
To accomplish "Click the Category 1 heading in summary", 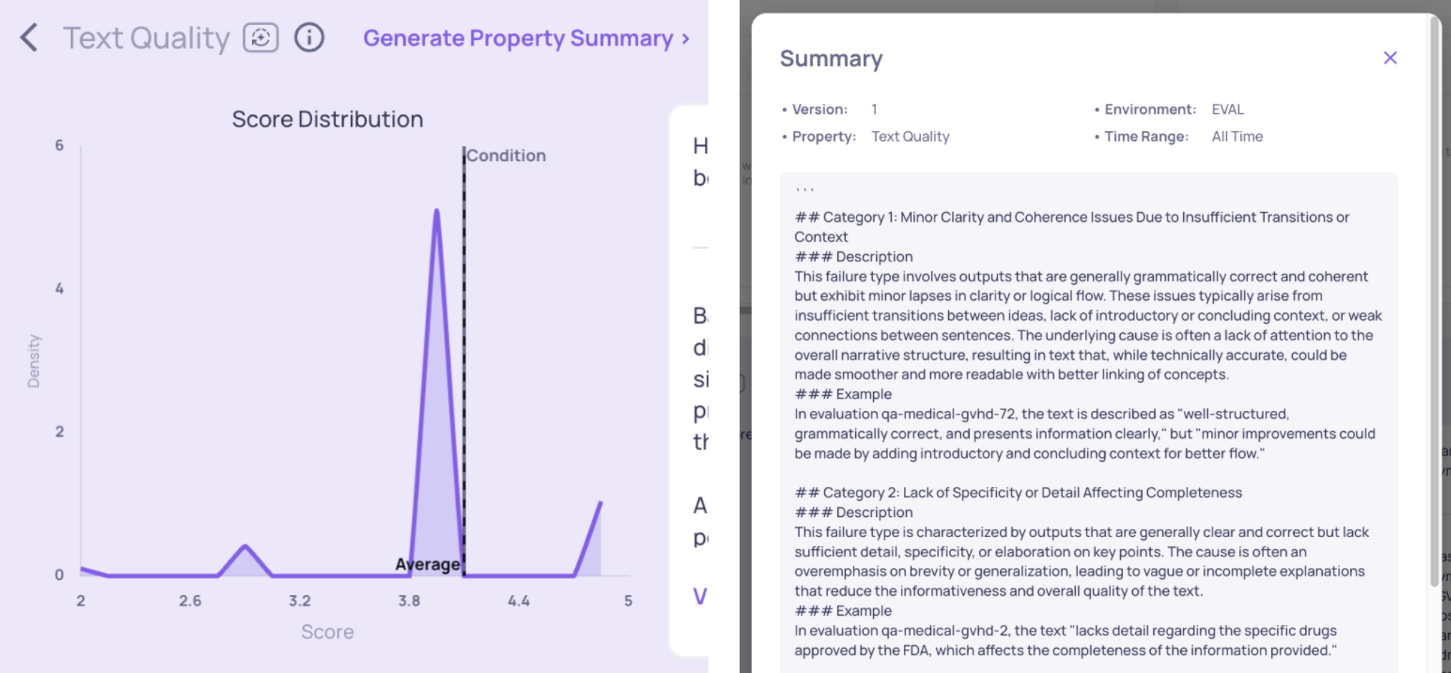I will click(x=1071, y=227).
